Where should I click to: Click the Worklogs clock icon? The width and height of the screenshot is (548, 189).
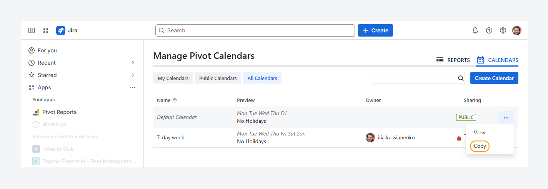(36, 124)
